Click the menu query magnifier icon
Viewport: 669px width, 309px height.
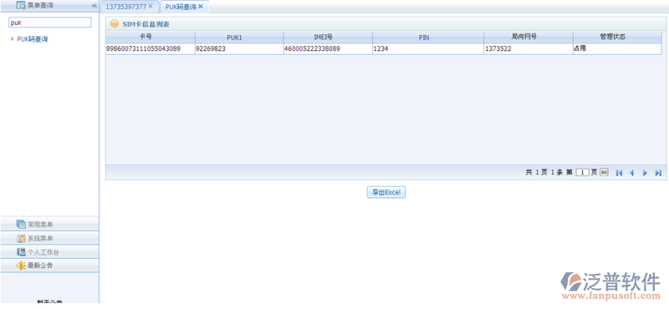(20, 6)
